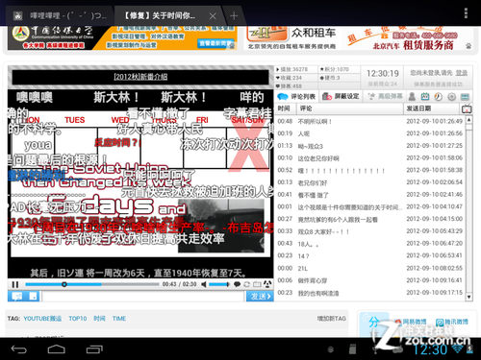
Task: Click the YOUTUBE搬运 tag link
Action: (x=42, y=319)
